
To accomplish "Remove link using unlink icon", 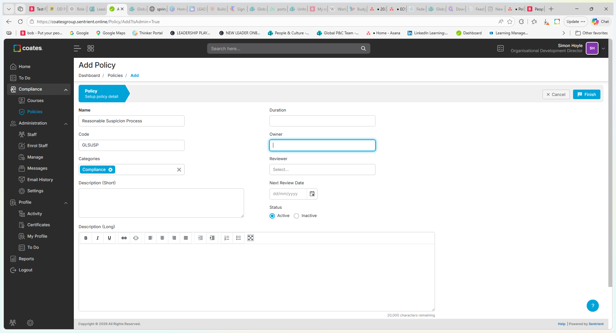I will click(x=136, y=238).
